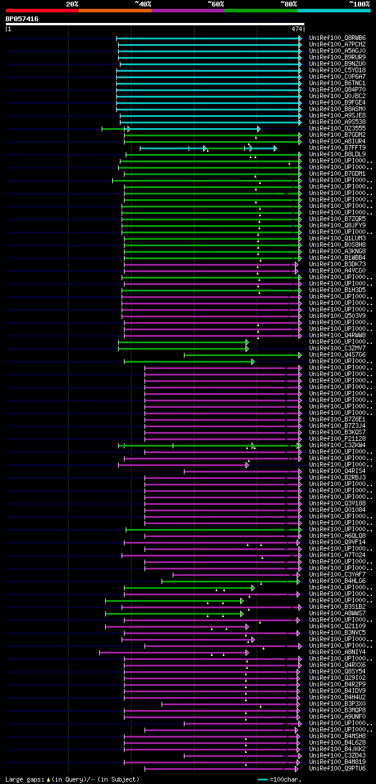Viewport: 376px width, 784px height.
Task: Click the purple ~60% identity legend segment
Action: click(187, 11)
